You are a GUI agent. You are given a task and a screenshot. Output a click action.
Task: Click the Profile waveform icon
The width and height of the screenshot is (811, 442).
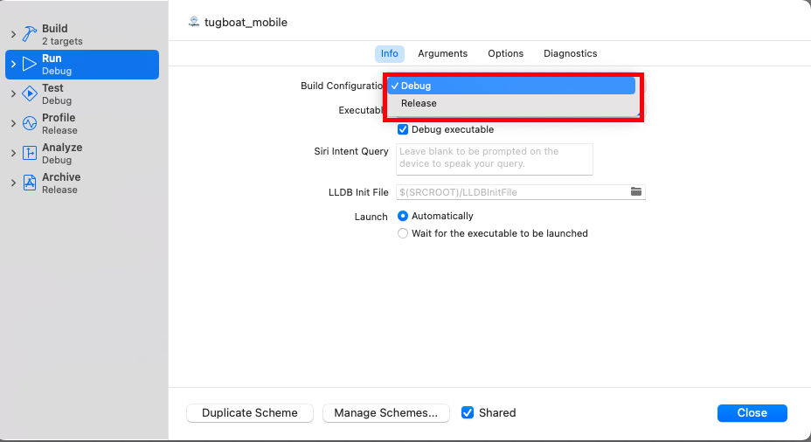click(x=30, y=123)
